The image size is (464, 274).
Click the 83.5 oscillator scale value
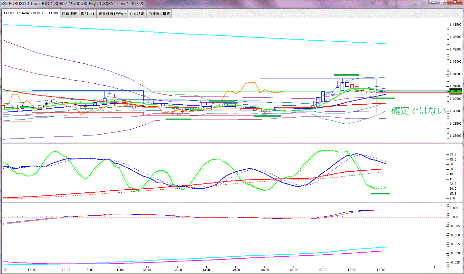[x=453, y=154]
